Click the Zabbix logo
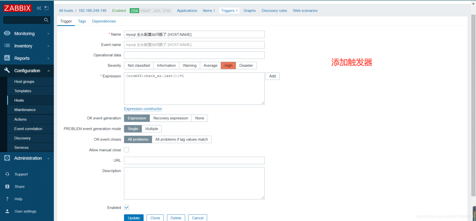Image resolution: width=476 pixels, height=221 pixels. [x=17, y=8]
